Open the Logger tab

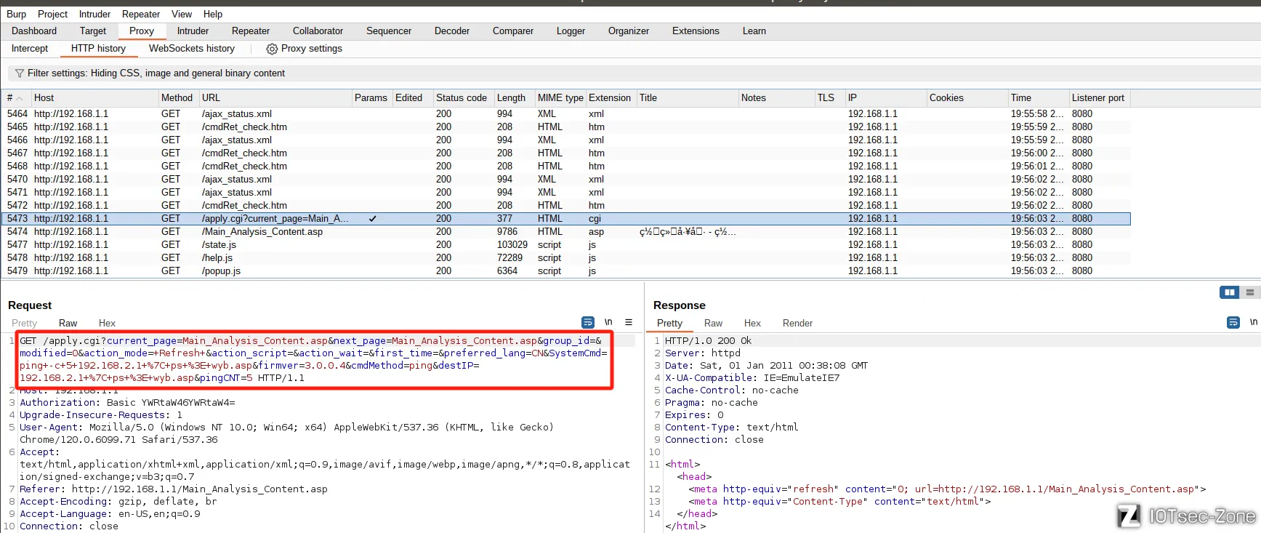(571, 31)
